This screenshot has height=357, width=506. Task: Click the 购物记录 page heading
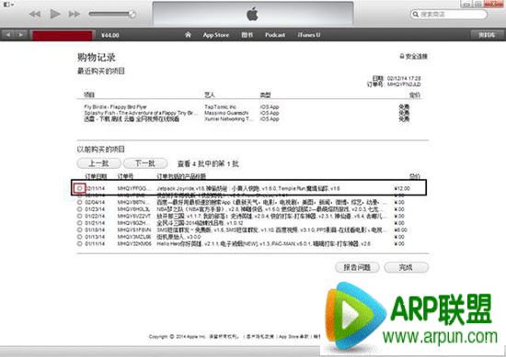click(97, 57)
